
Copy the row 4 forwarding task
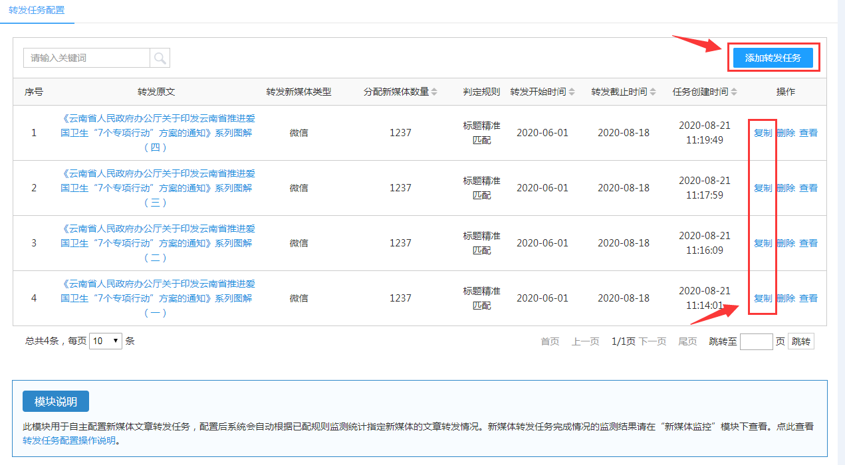pos(763,298)
